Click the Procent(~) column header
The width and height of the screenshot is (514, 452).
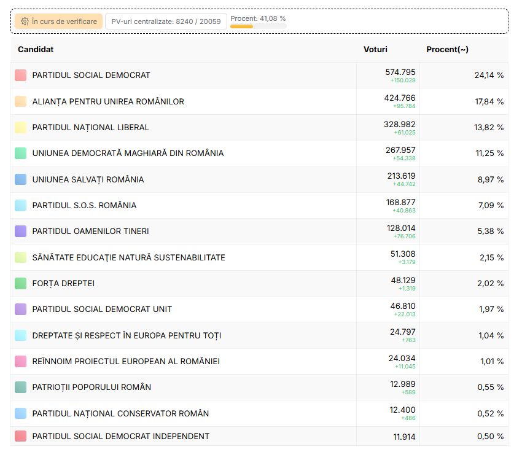click(x=447, y=49)
